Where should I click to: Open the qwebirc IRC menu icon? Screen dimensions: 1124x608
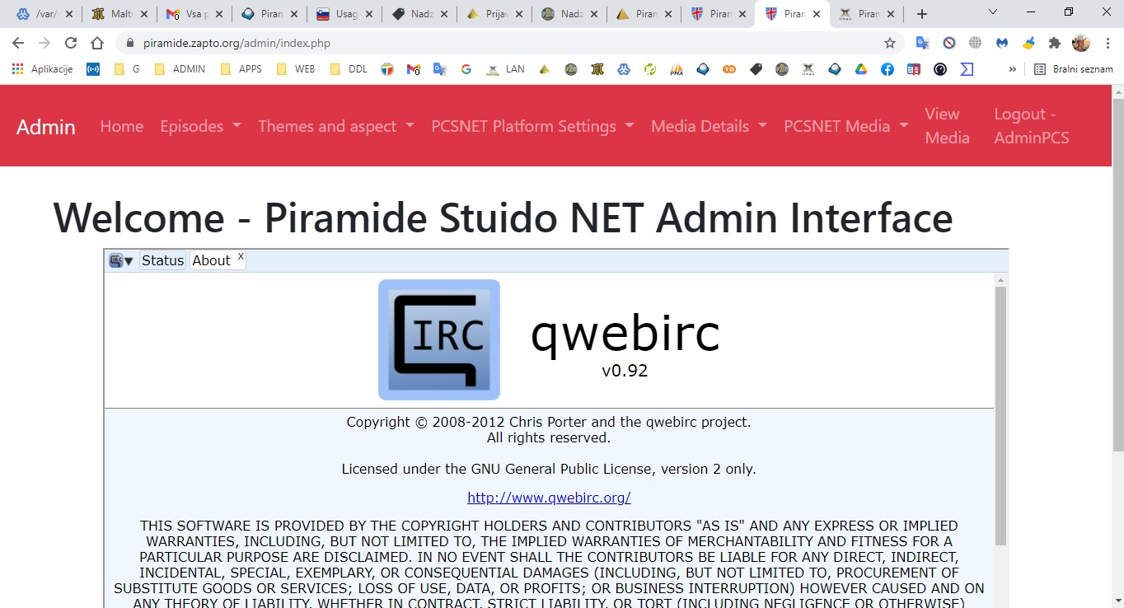pos(121,260)
